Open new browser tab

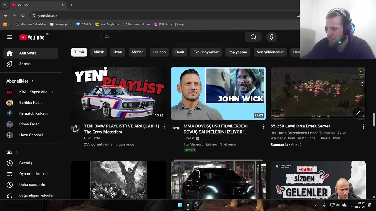[x=72, y=5]
